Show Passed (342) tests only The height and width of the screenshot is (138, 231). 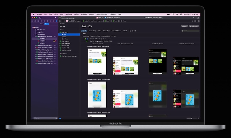(x=92, y=31)
